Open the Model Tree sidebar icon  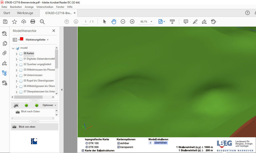pyautogui.click(x=4, y=73)
